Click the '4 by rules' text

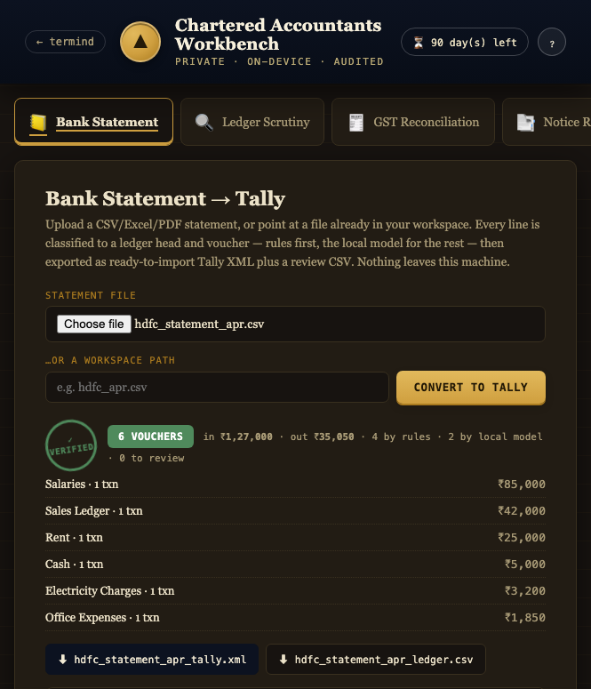[x=401, y=437]
